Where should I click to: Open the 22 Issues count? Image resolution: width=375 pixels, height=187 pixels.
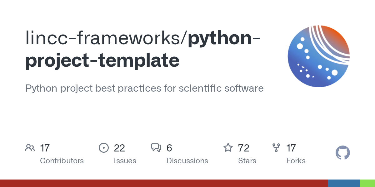point(119,148)
